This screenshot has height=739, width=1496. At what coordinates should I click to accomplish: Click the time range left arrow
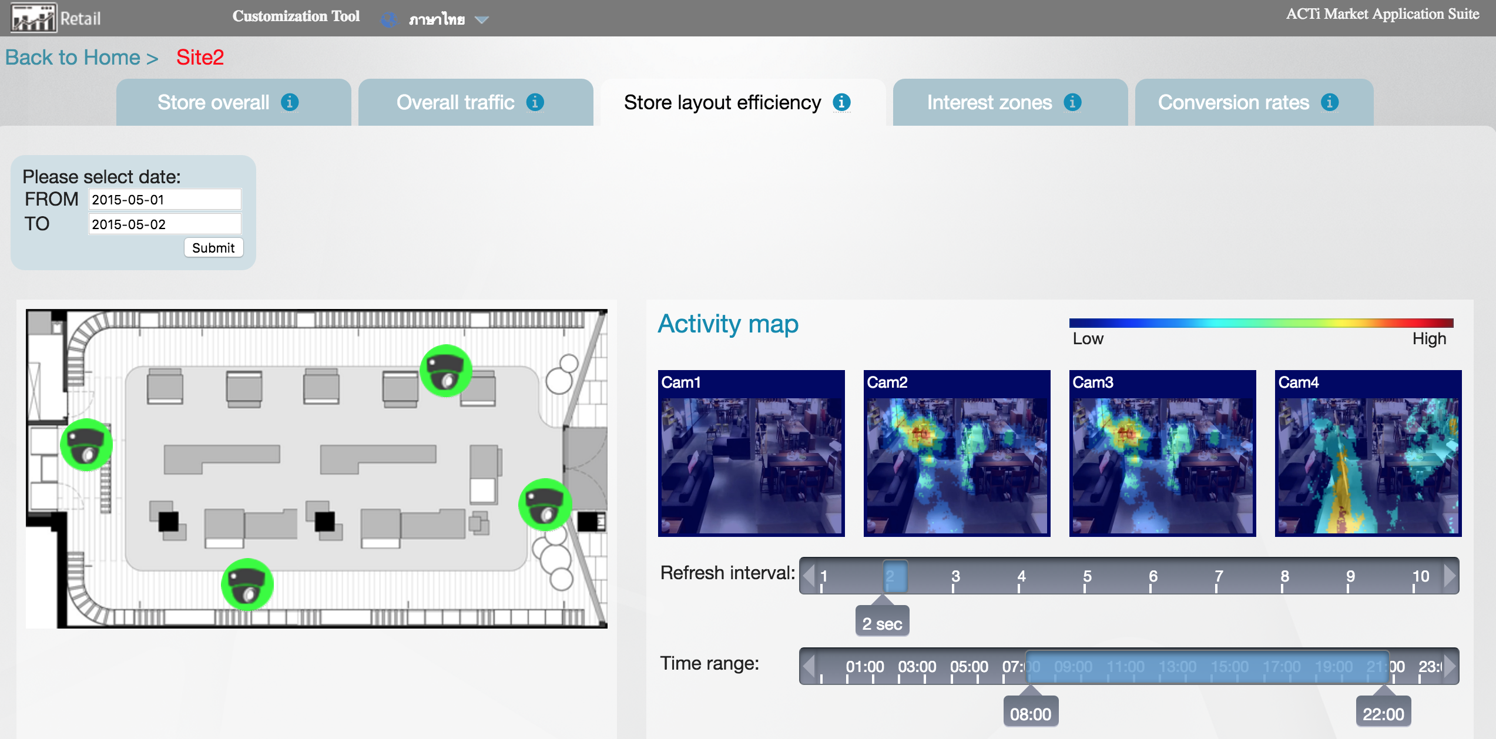click(809, 666)
